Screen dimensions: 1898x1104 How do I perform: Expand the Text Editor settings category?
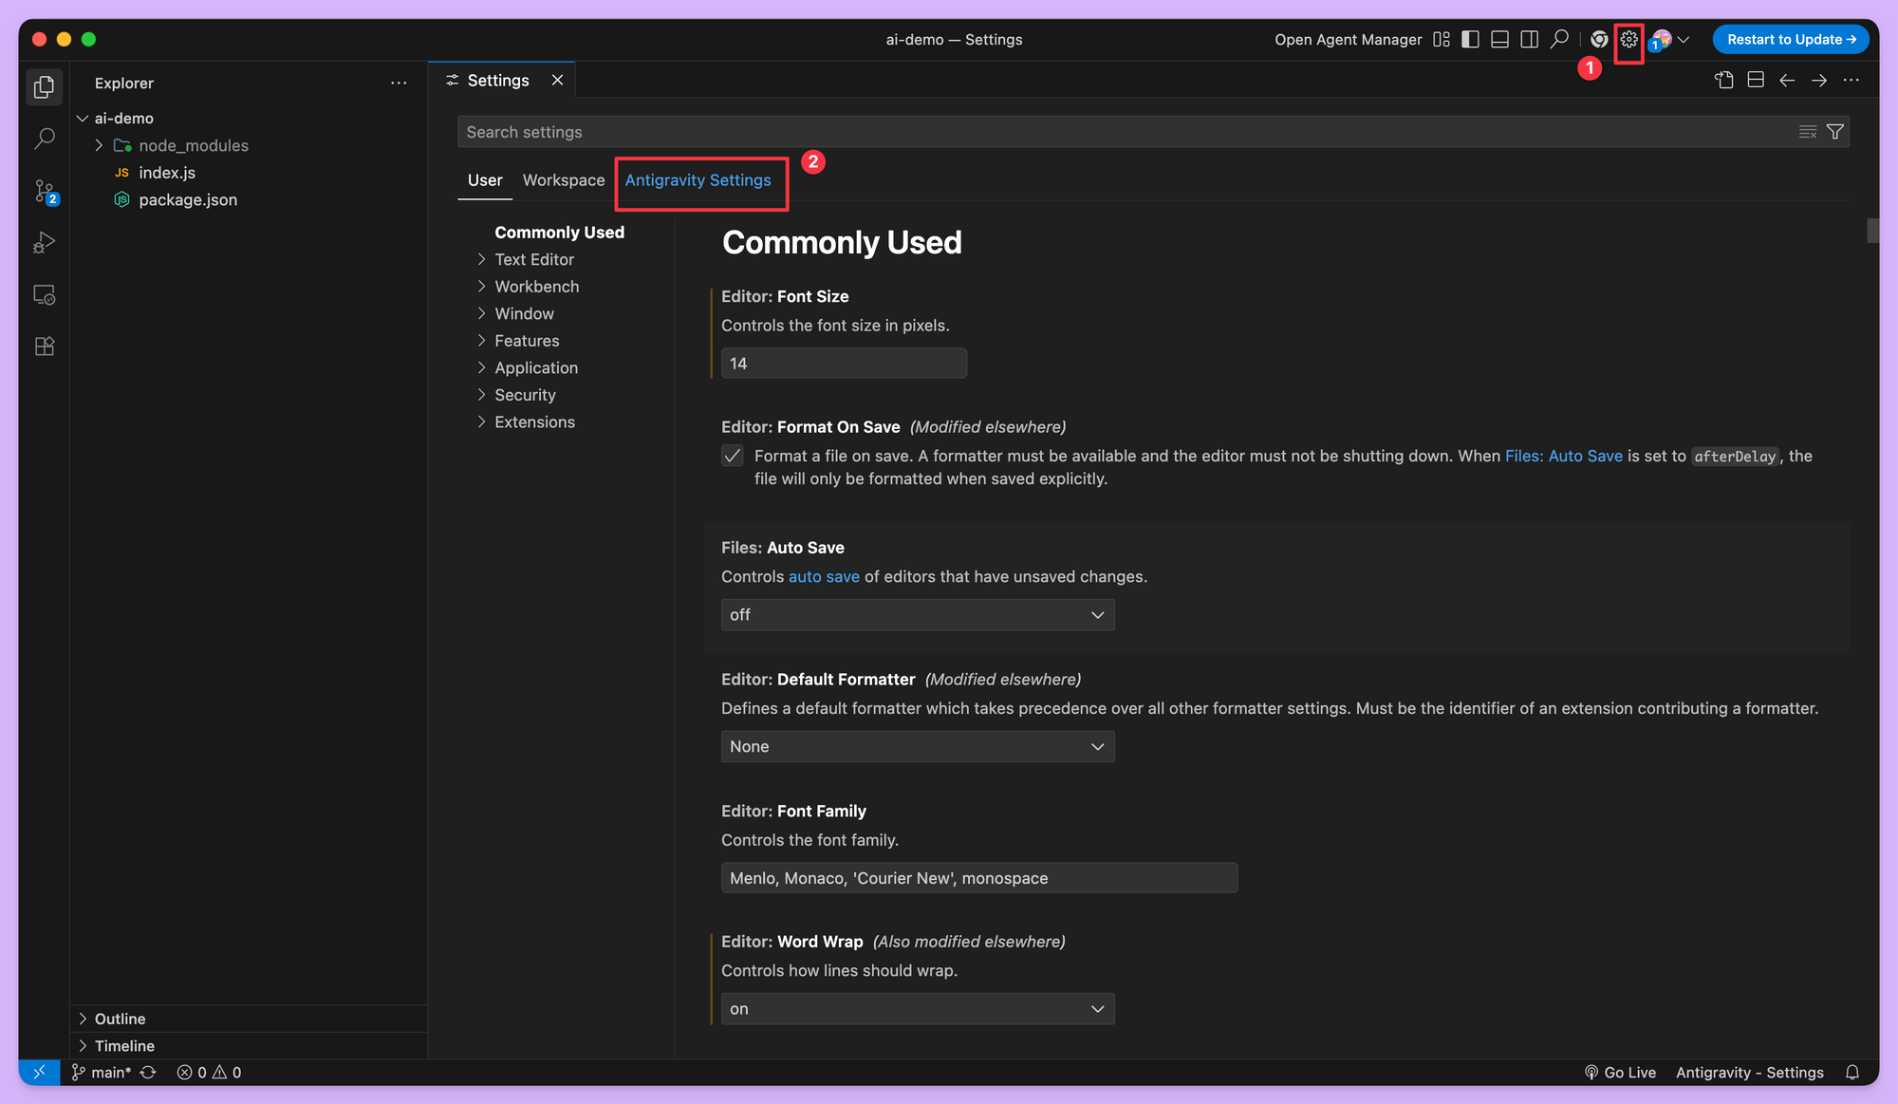pos(533,259)
